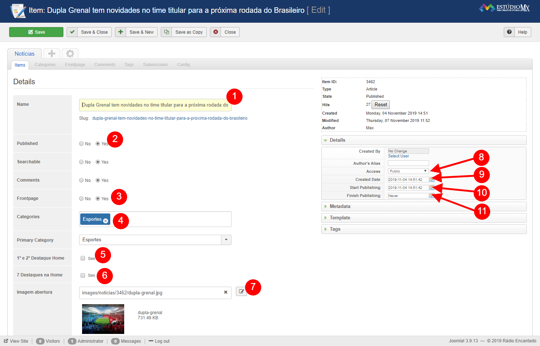Remove the Esportes category tag
The width and height of the screenshot is (540, 346).
pyautogui.click(x=106, y=221)
